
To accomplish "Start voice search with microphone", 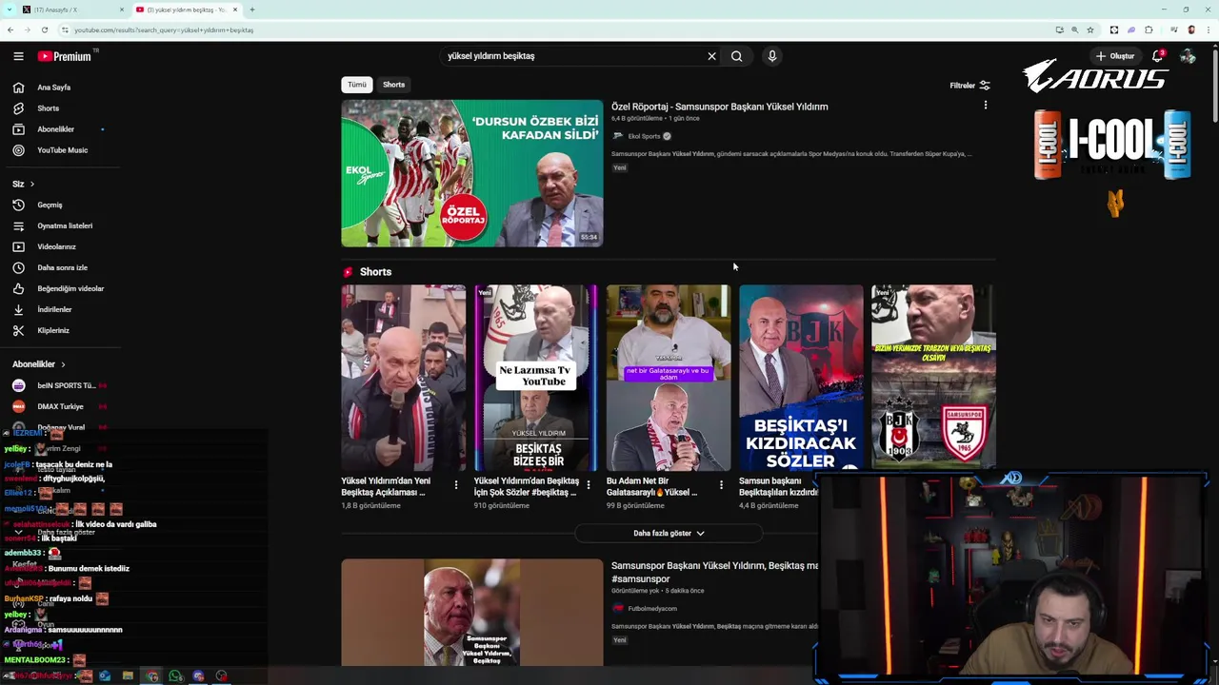I will (772, 56).
